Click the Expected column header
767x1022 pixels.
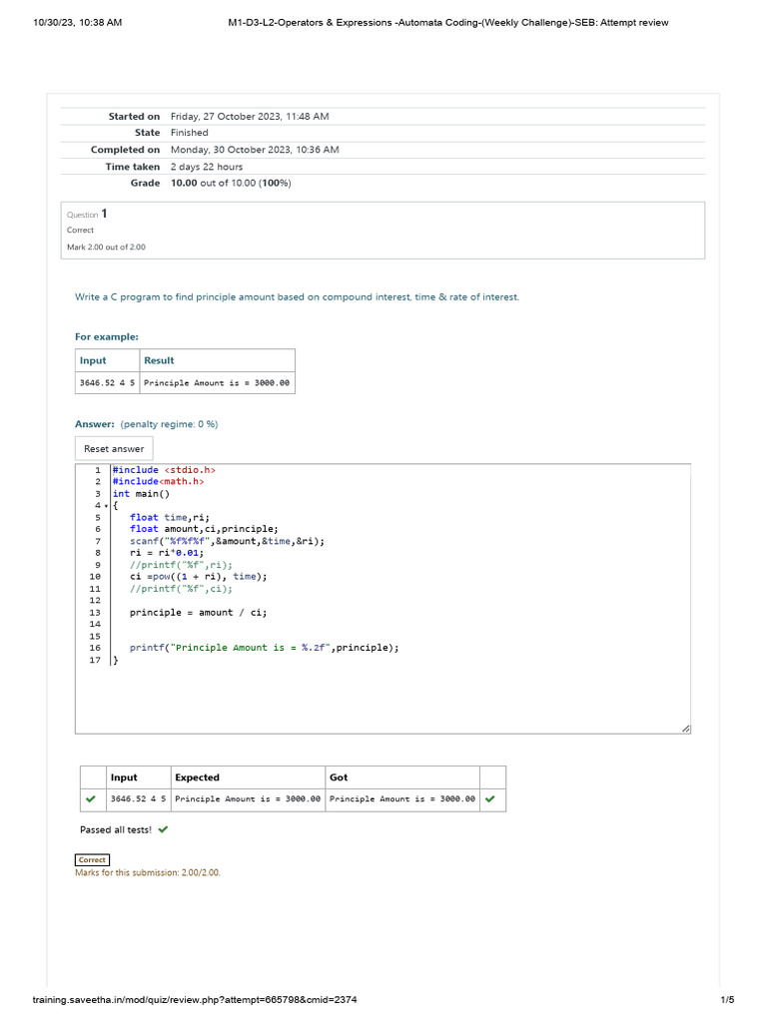click(197, 777)
